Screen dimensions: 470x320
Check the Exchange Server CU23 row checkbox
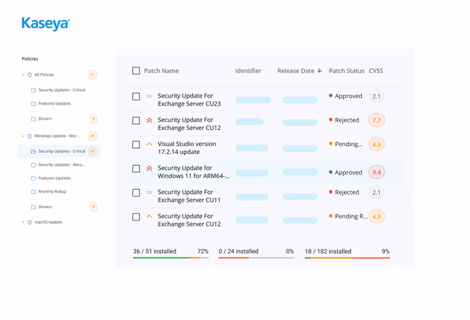pyautogui.click(x=136, y=96)
